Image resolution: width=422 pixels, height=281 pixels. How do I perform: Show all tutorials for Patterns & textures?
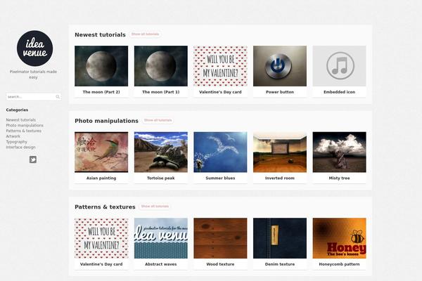(155, 207)
